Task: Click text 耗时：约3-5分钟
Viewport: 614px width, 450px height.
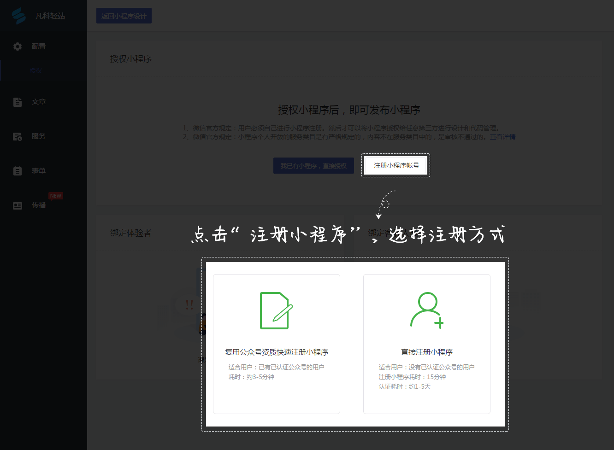Action: point(251,377)
